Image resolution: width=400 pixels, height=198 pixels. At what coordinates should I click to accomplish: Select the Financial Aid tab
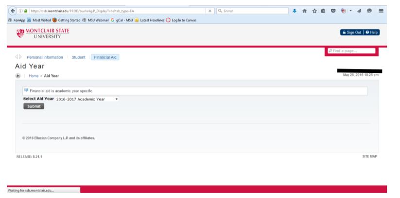tap(106, 57)
